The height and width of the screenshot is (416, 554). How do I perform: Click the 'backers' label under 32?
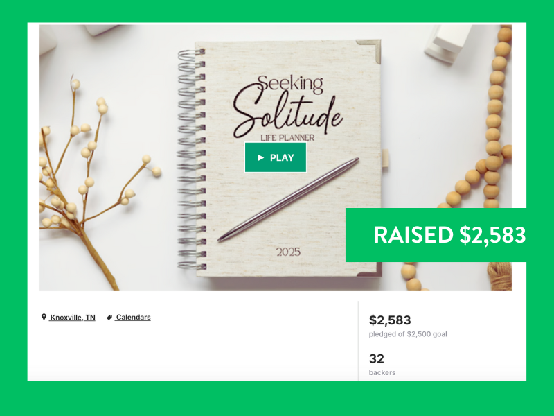point(382,372)
